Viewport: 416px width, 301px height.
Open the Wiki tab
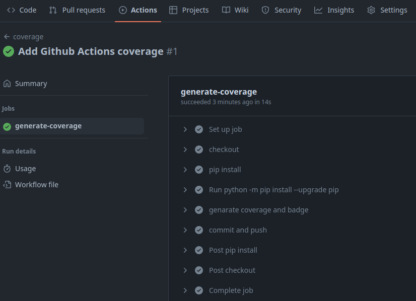tap(235, 10)
